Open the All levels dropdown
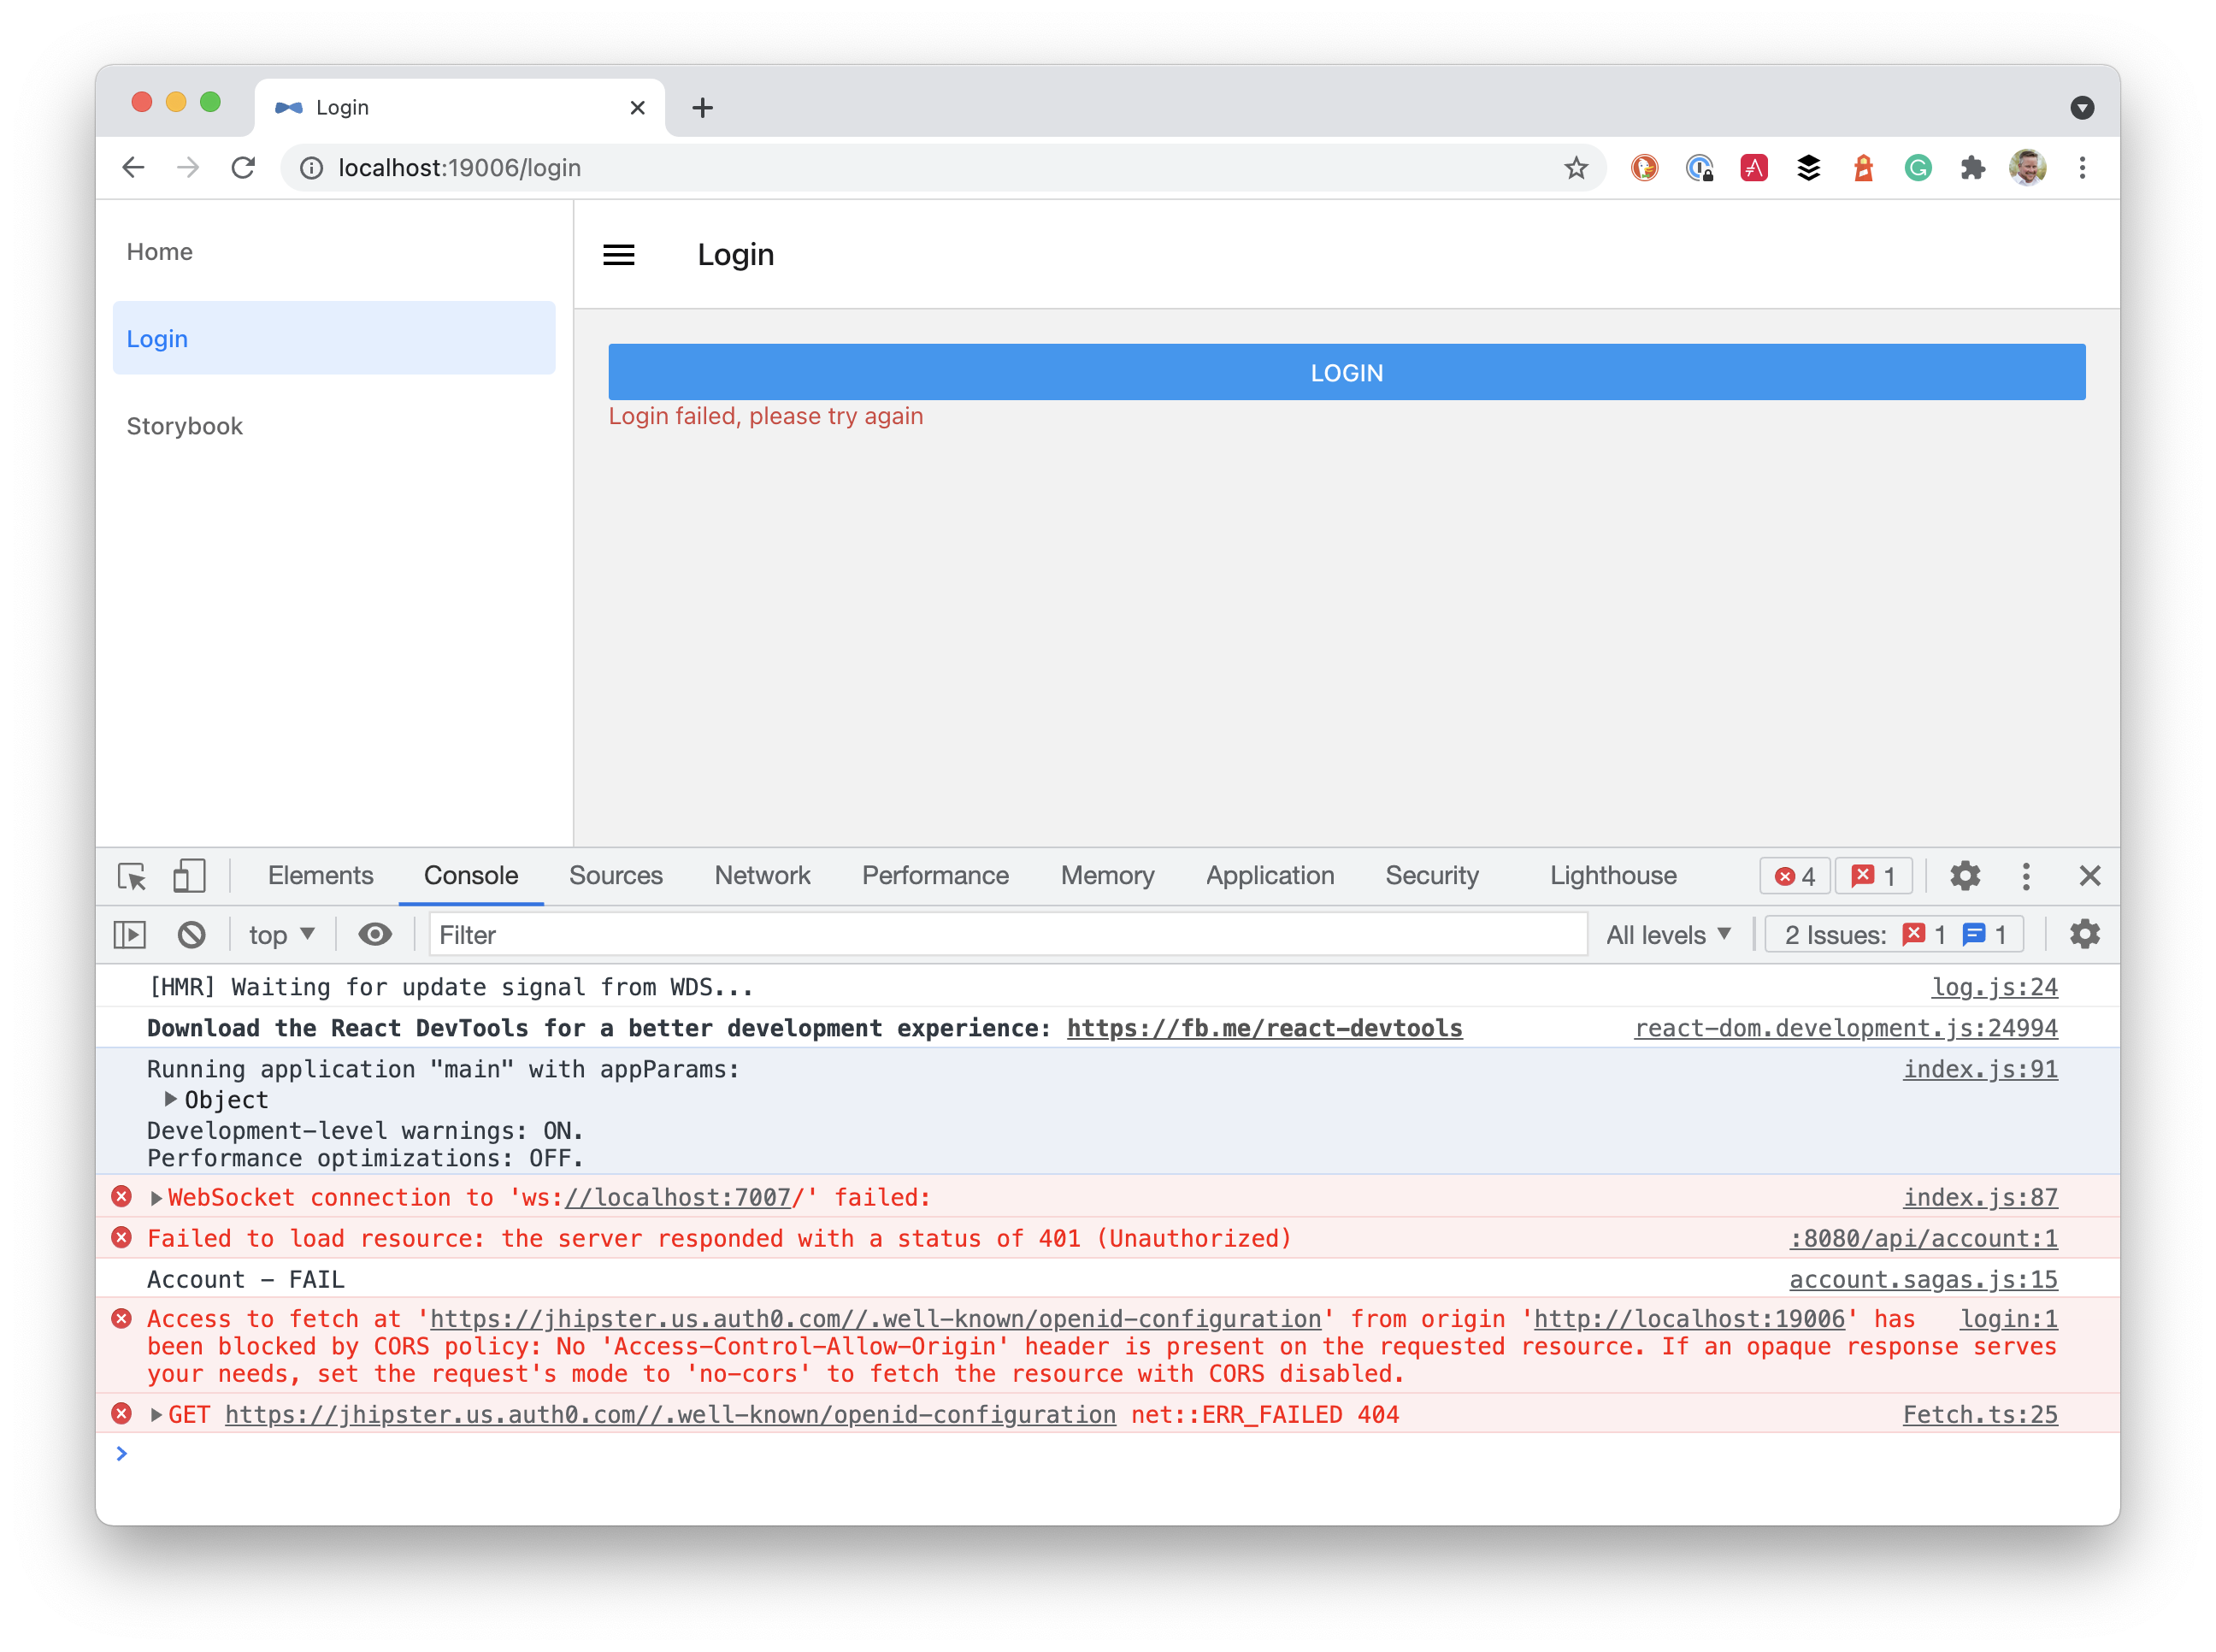2216x1652 pixels. (x=1667, y=935)
